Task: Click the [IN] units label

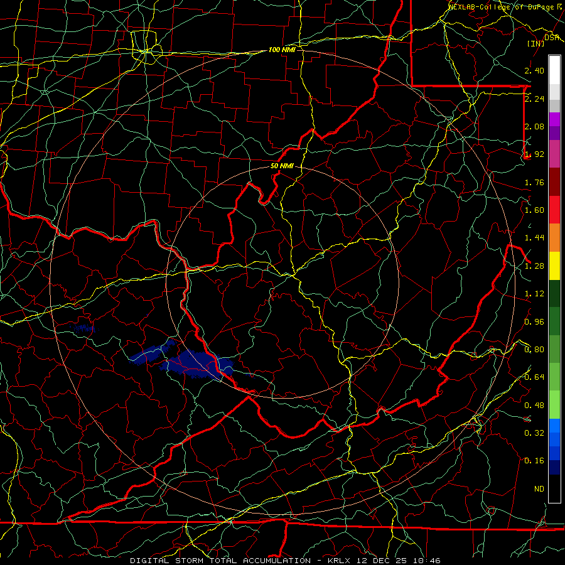Action: 535,43
